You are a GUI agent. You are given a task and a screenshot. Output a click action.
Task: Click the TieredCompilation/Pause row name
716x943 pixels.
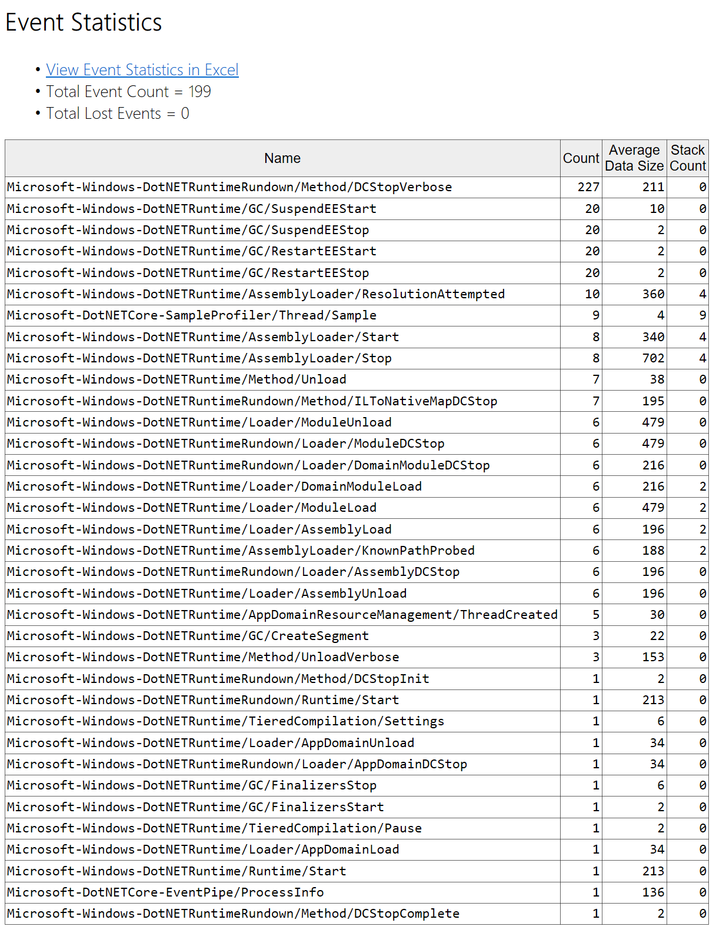coord(214,828)
